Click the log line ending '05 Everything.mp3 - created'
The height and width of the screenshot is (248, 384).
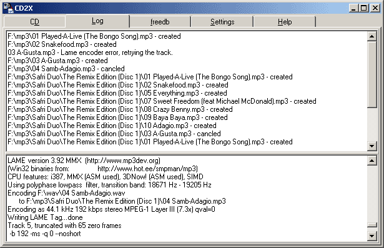(x=117, y=93)
